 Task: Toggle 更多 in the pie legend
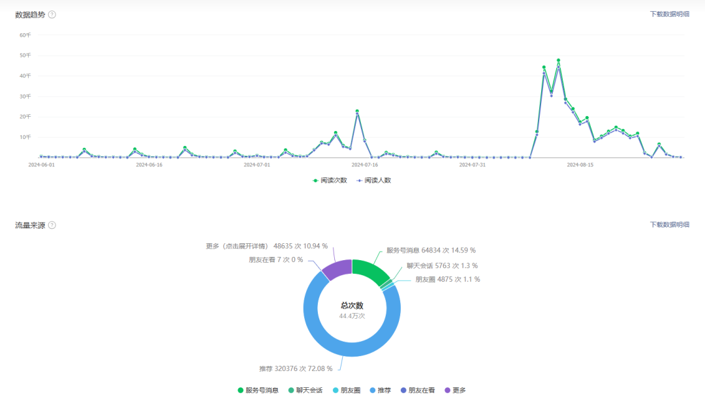pyautogui.click(x=455, y=390)
